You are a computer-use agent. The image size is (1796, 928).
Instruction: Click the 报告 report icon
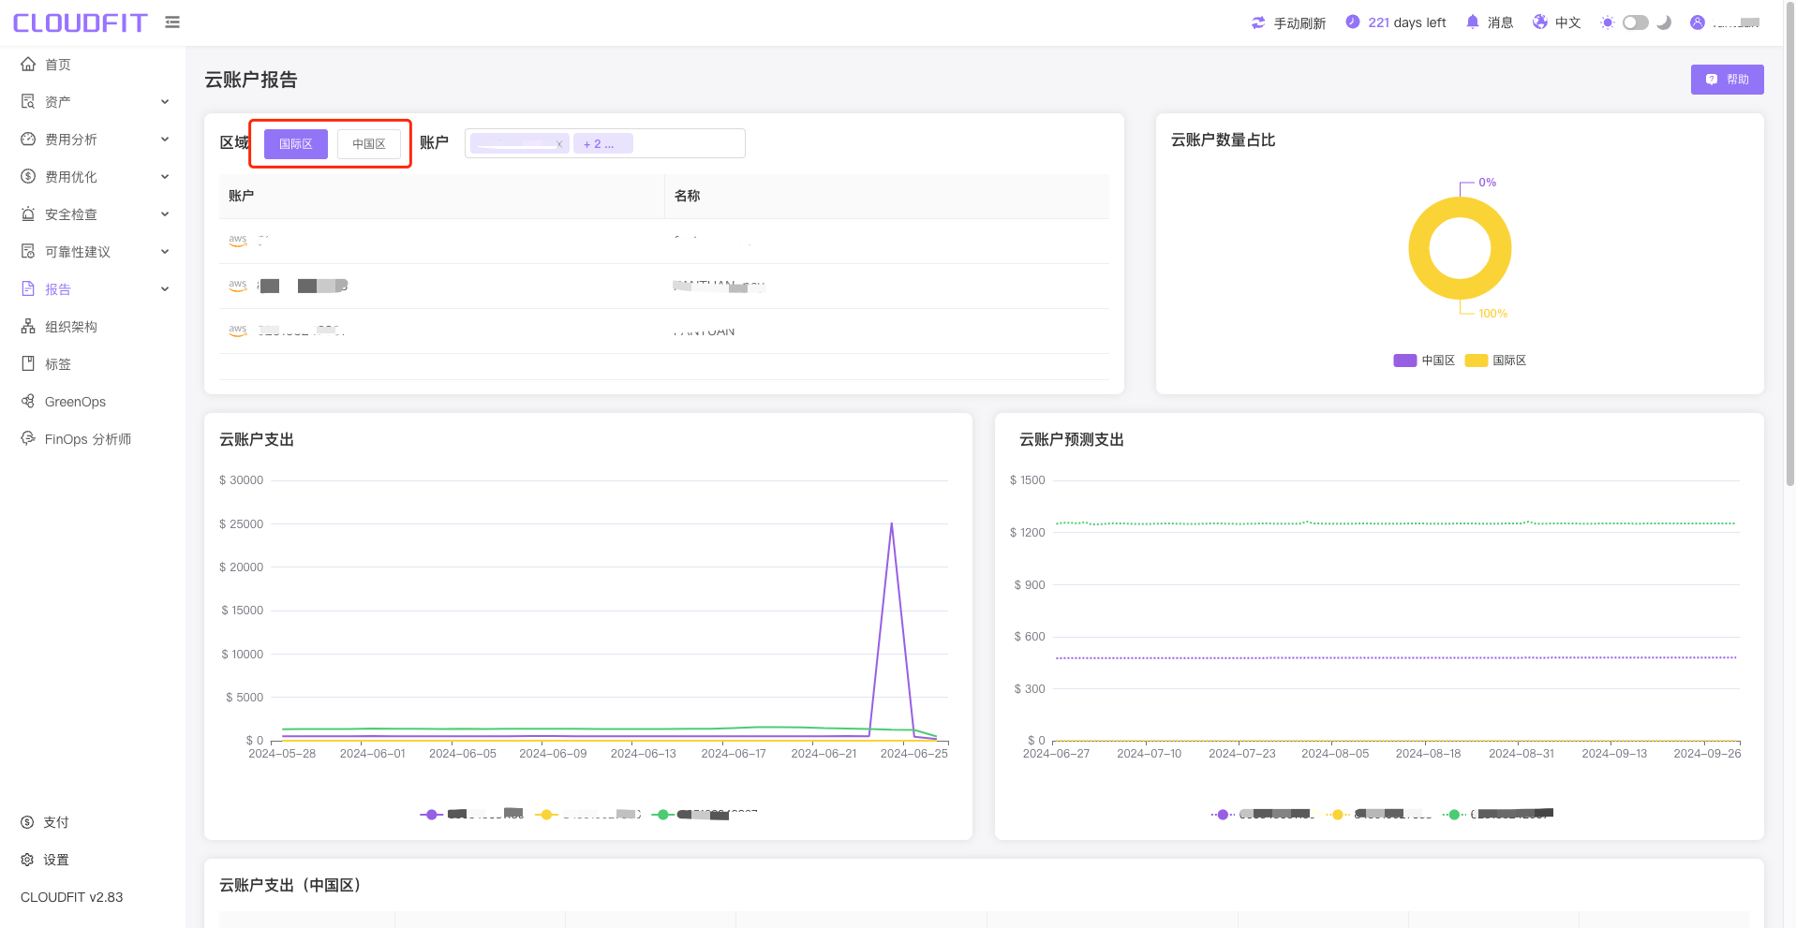pyautogui.click(x=28, y=288)
